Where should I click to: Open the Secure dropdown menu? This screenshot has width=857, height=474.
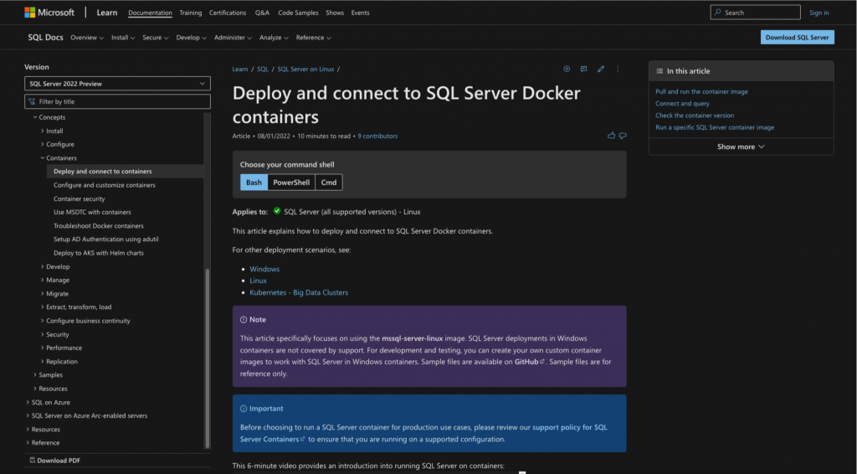(x=155, y=38)
